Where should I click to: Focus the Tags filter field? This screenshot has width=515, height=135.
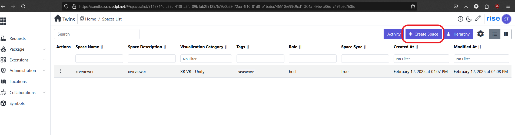point(260,59)
